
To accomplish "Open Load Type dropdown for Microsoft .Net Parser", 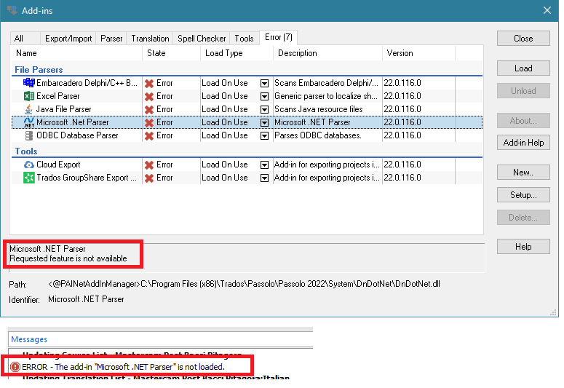I will click(x=264, y=123).
